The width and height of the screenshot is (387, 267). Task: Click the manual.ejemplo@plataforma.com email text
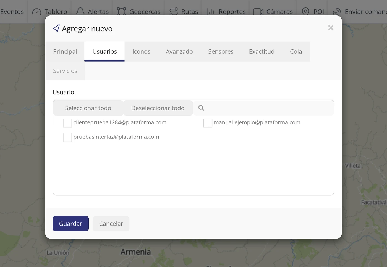coord(257,122)
